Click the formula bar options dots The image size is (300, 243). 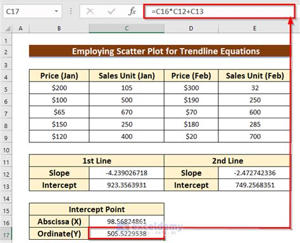(x=71, y=11)
